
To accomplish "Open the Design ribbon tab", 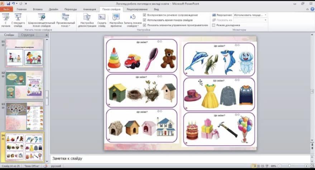I will tap(54, 9).
